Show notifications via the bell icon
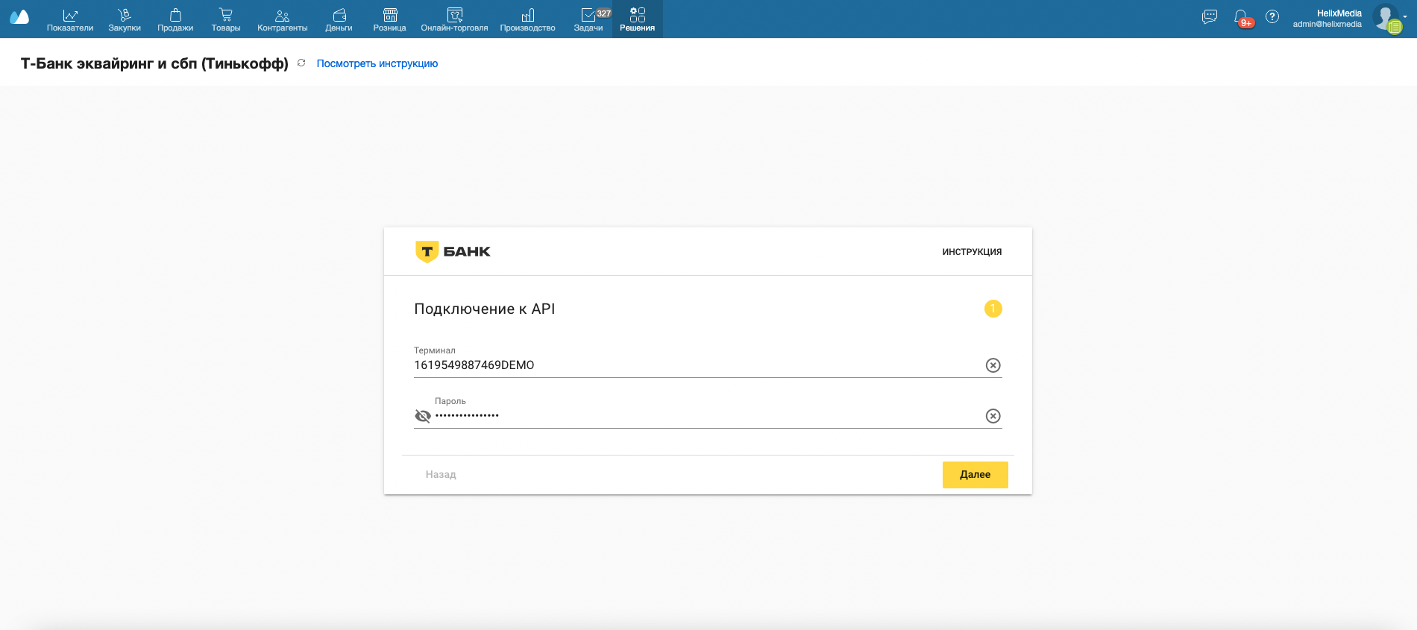Viewport: 1417px width, 630px height. [x=1240, y=16]
